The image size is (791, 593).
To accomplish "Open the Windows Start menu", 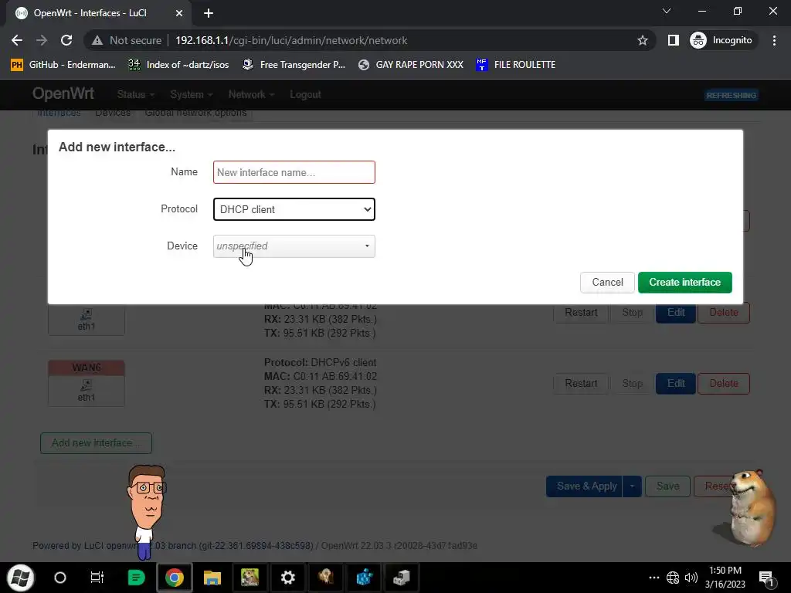I will click(x=20, y=578).
